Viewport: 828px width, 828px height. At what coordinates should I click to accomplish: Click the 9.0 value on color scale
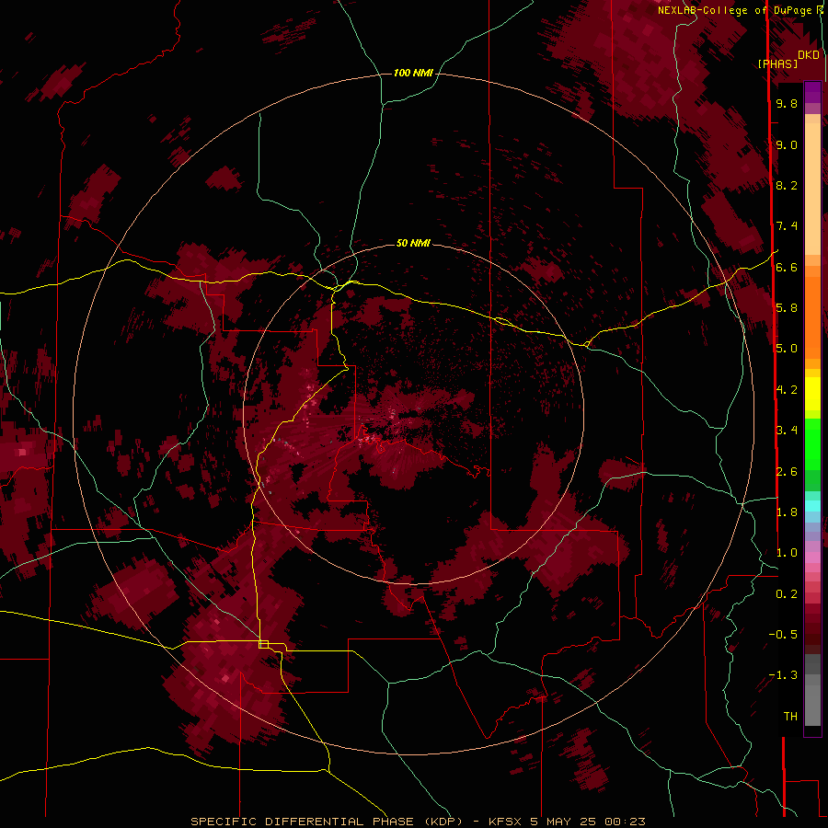(x=787, y=144)
